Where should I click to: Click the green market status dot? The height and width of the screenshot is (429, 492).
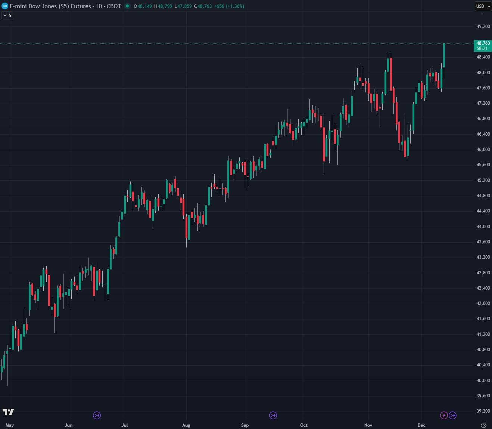(127, 6)
